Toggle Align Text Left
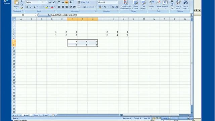 59,7
